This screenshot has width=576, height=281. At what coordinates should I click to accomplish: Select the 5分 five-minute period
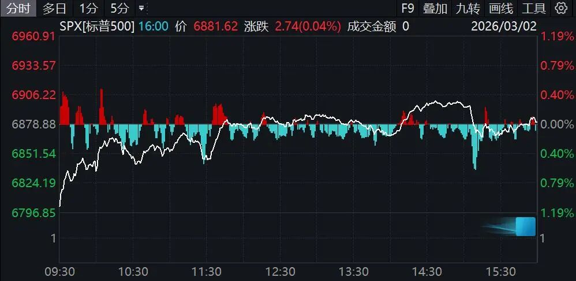click(119, 8)
